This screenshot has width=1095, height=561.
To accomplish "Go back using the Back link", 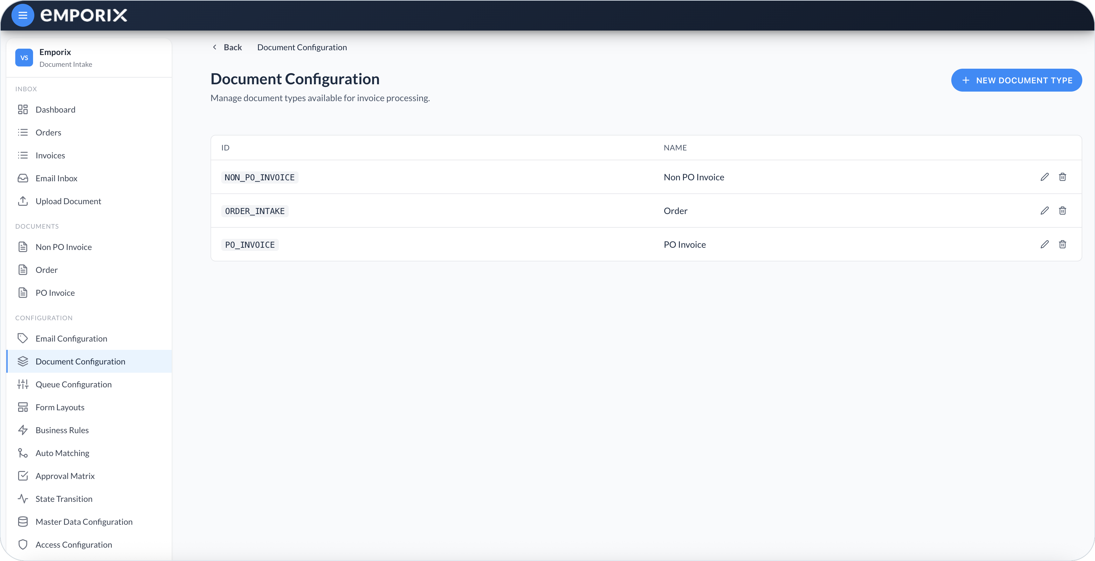I will pyautogui.click(x=227, y=47).
